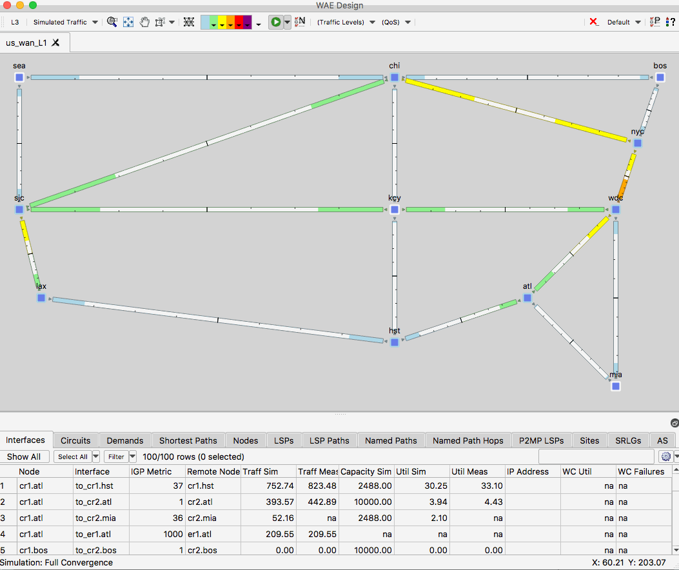
Task: Open the Default layout dropdown
Action: click(624, 22)
